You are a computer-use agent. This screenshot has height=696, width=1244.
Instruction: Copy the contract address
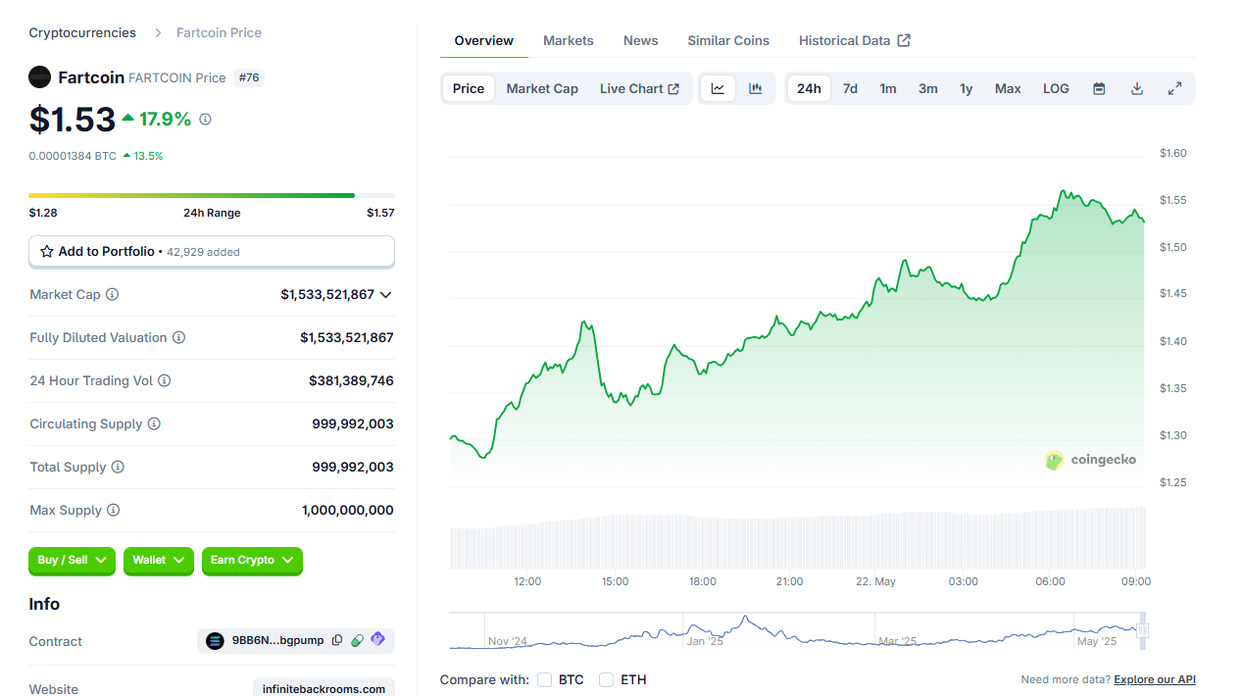pos(337,640)
